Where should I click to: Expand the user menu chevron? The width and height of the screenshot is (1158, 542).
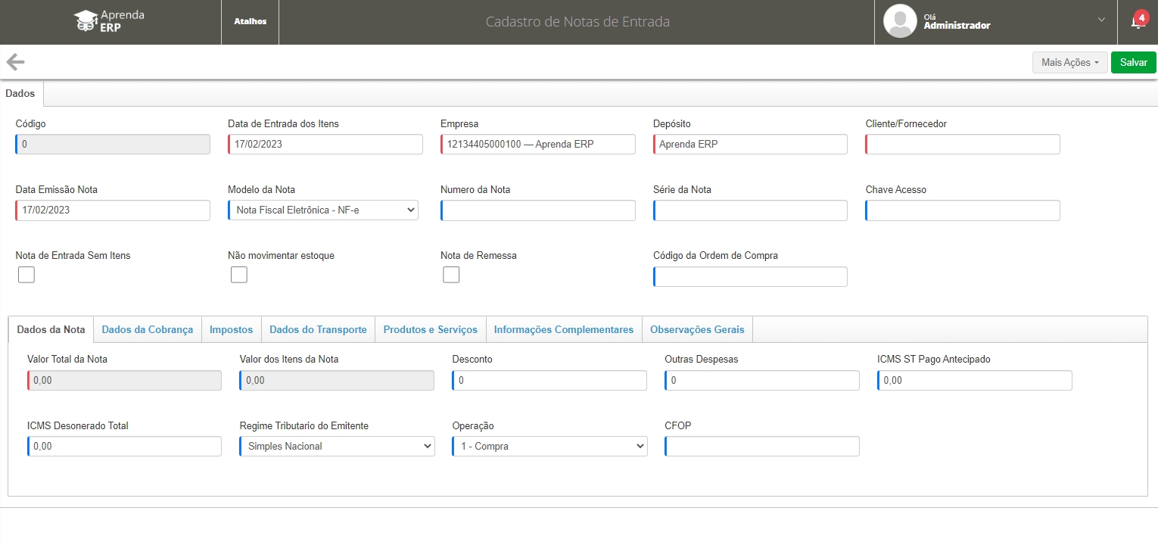pos(1101,20)
